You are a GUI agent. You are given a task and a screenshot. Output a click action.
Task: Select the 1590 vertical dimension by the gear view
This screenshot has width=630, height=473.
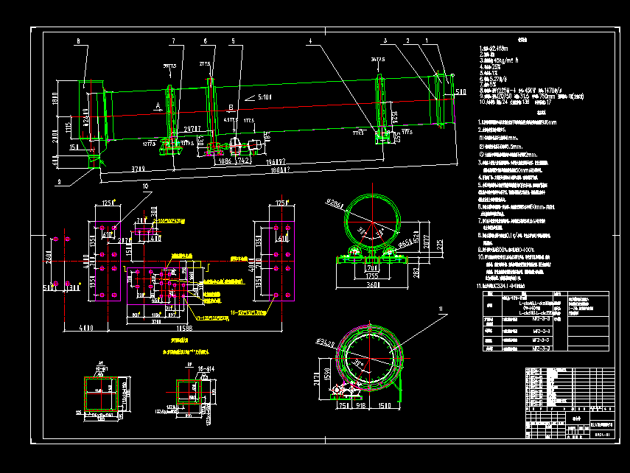(x=327, y=374)
